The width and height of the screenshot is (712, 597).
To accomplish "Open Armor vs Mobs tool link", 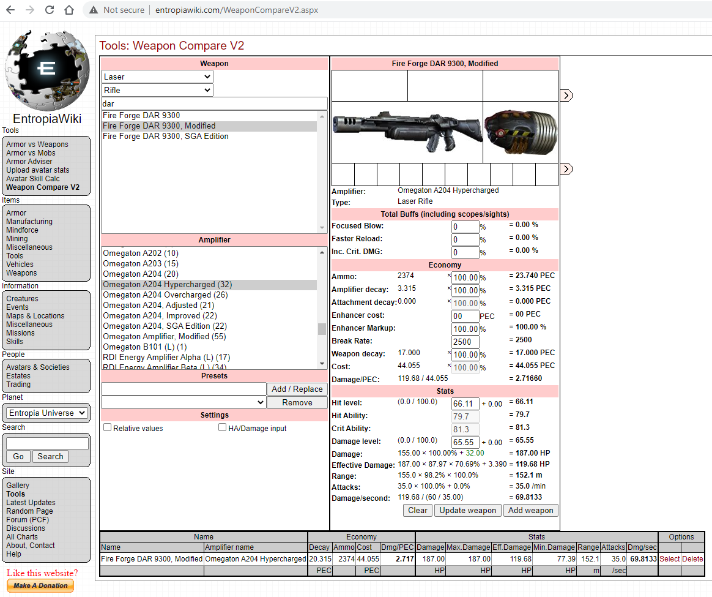I will 31,153.
